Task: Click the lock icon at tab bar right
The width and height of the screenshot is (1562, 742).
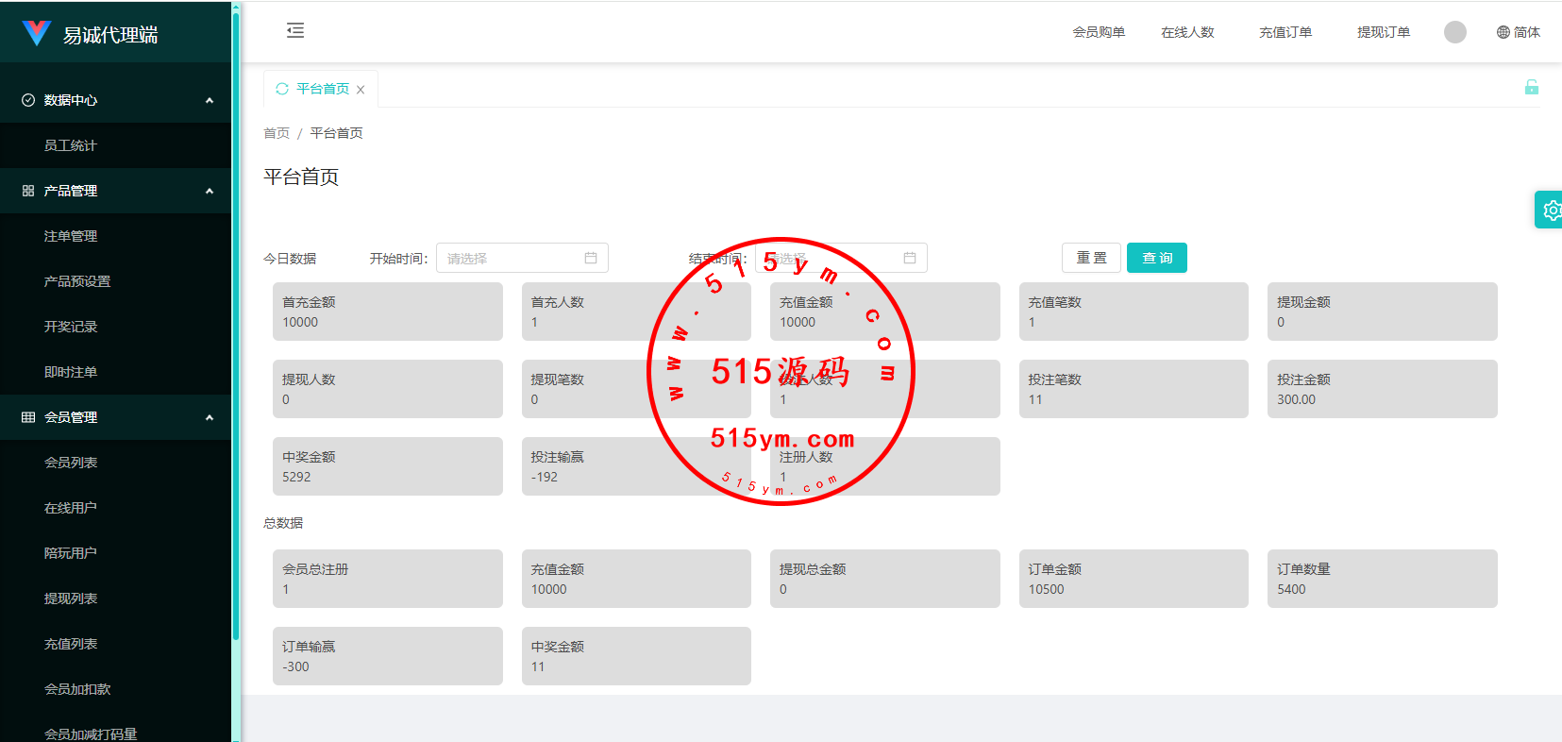Action: [x=1531, y=88]
